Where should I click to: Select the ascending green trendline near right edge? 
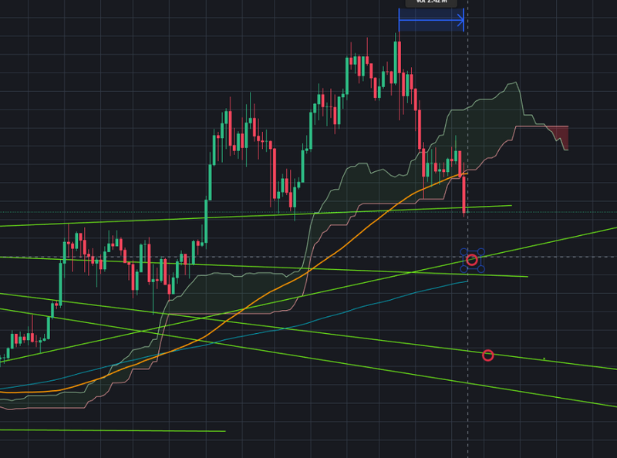[x=571, y=236]
